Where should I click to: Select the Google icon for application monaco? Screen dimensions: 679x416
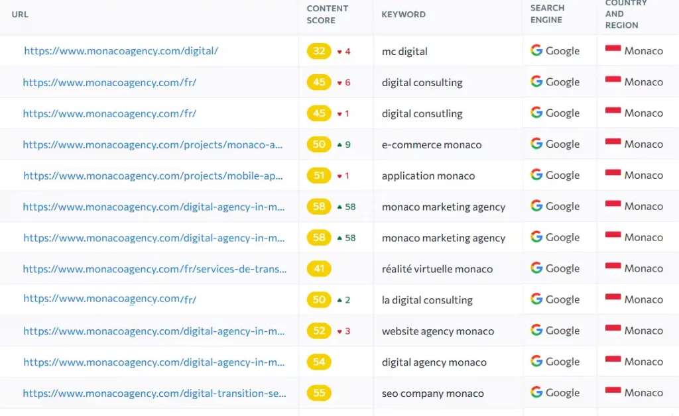536,175
